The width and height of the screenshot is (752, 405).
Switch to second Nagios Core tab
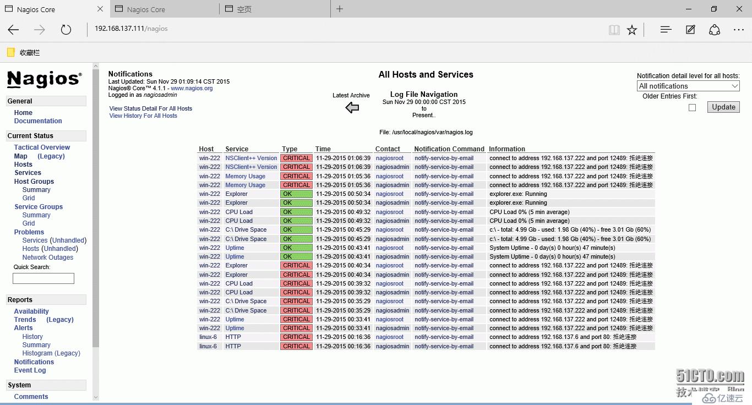click(x=165, y=9)
